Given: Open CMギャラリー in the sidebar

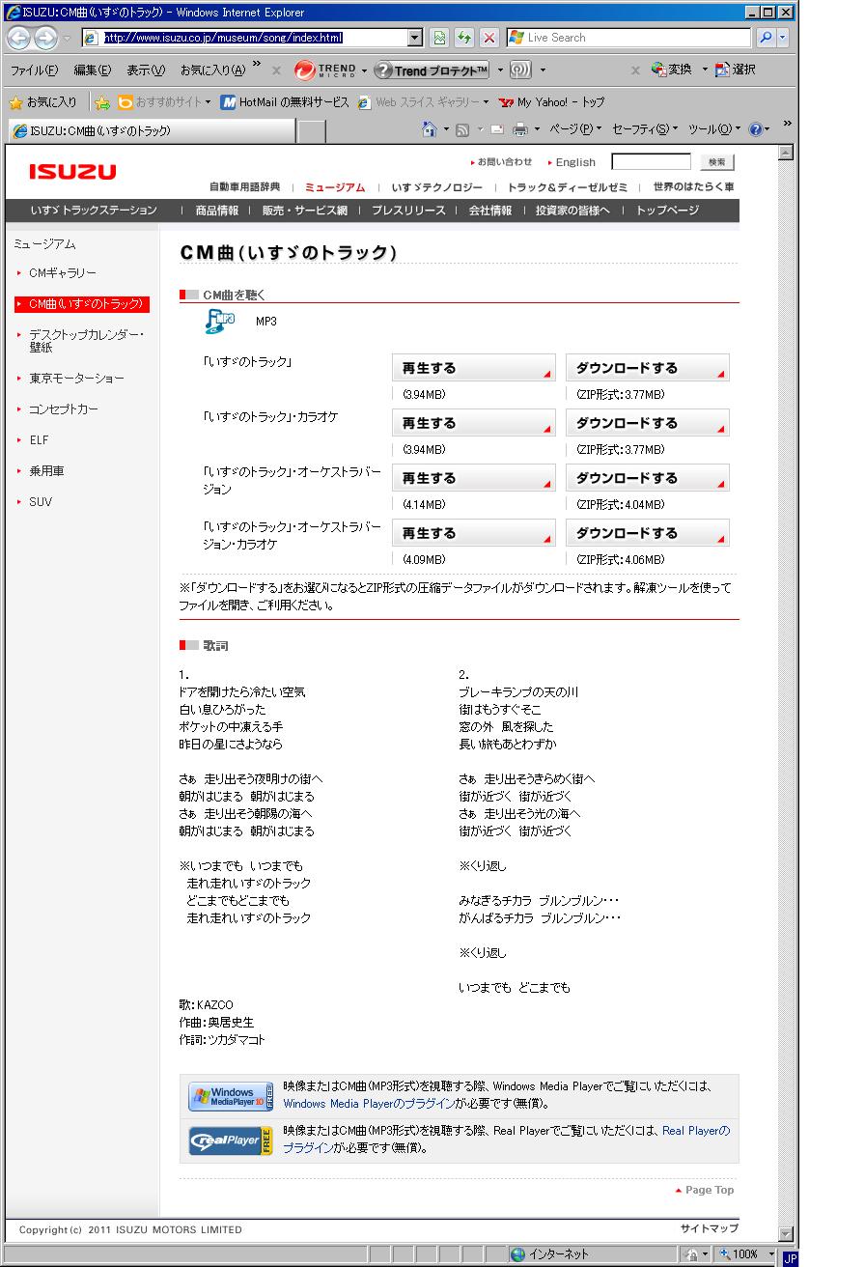Looking at the screenshot, I should click(63, 273).
